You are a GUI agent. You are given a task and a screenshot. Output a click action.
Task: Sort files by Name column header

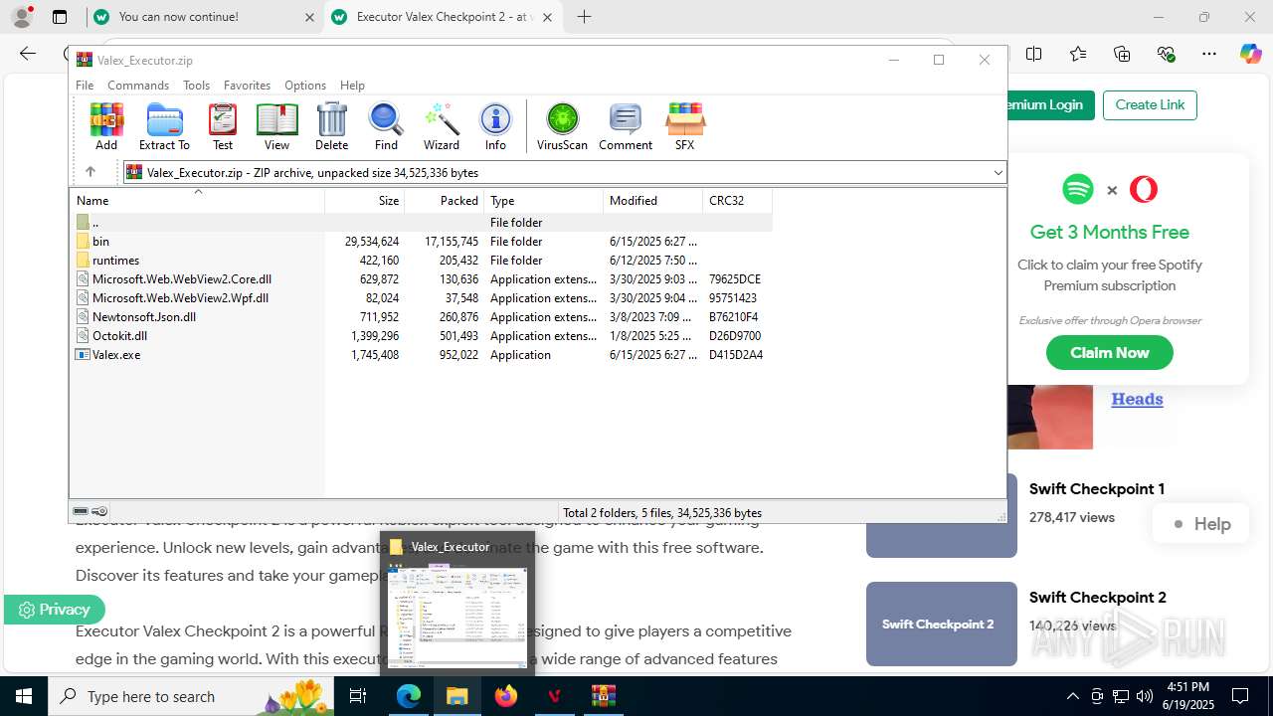coord(197,200)
